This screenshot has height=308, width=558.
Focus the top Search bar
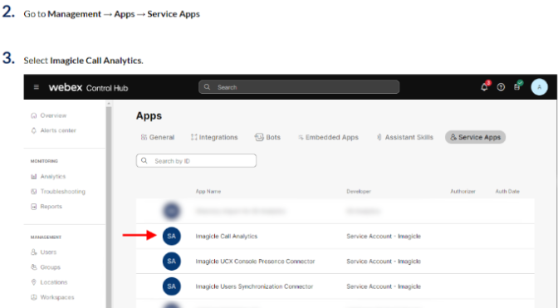(x=299, y=87)
